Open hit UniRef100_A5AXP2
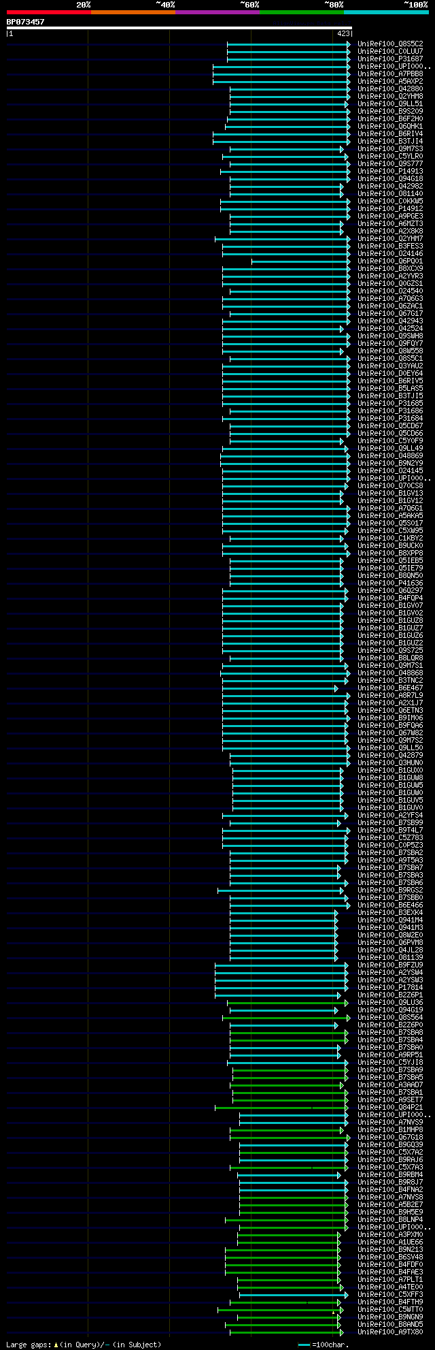This screenshot has width=435, height=1350. [390, 81]
